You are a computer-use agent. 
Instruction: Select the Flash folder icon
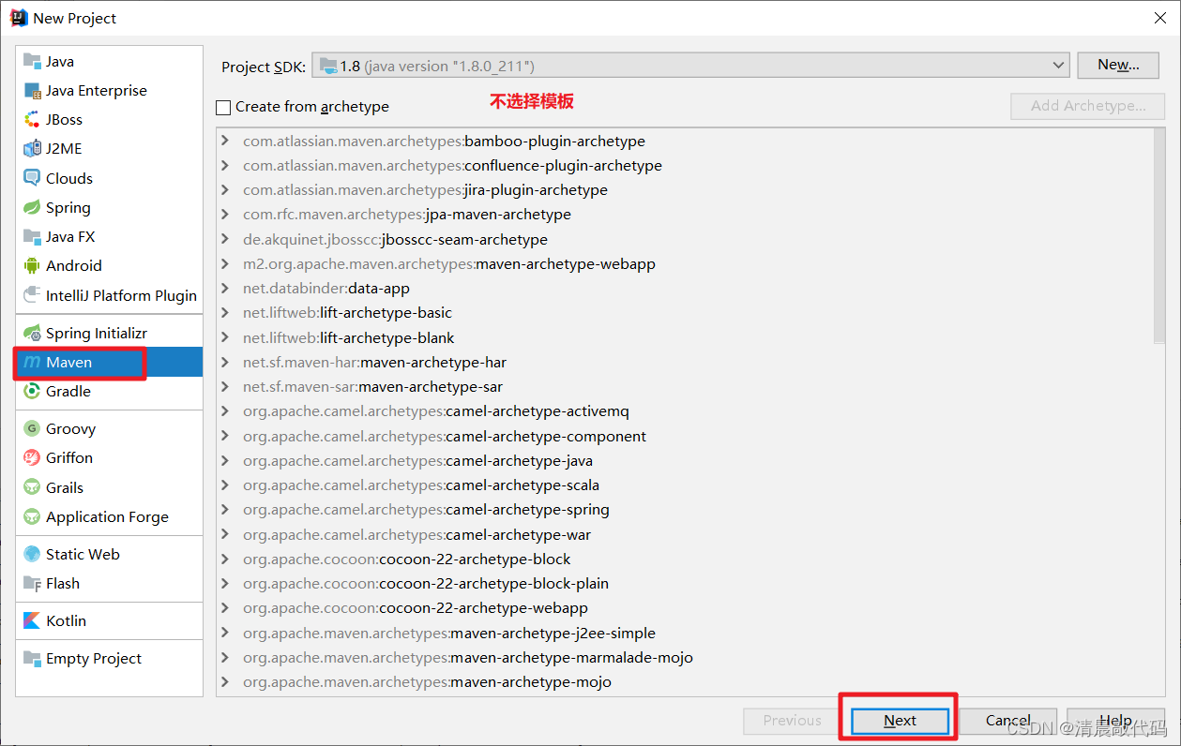32,583
